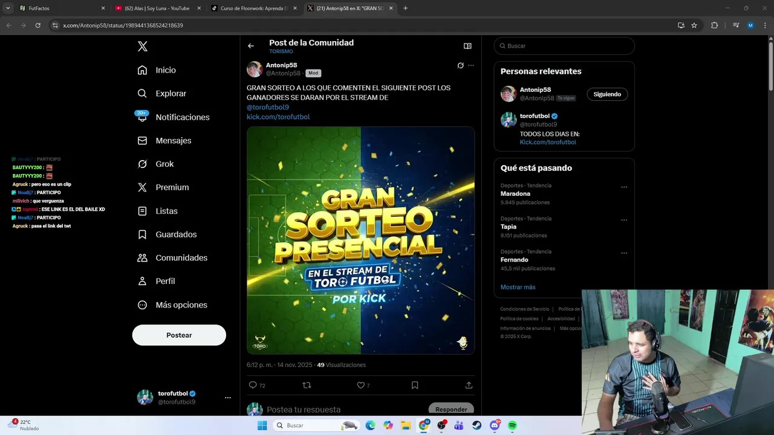Reload the page

(x=37, y=25)
